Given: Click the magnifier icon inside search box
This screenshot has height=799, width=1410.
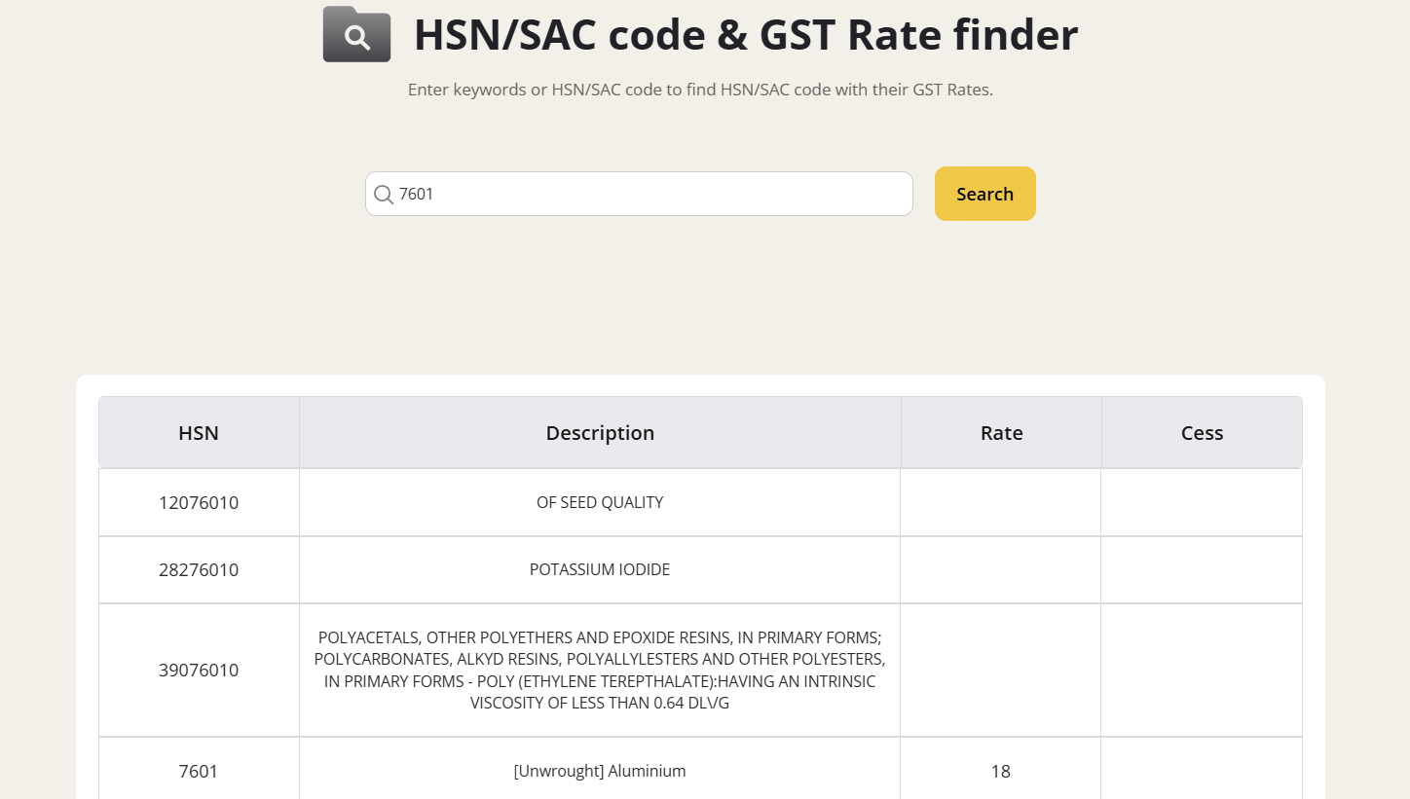Looking at the screenshot, I should point(384,195).
